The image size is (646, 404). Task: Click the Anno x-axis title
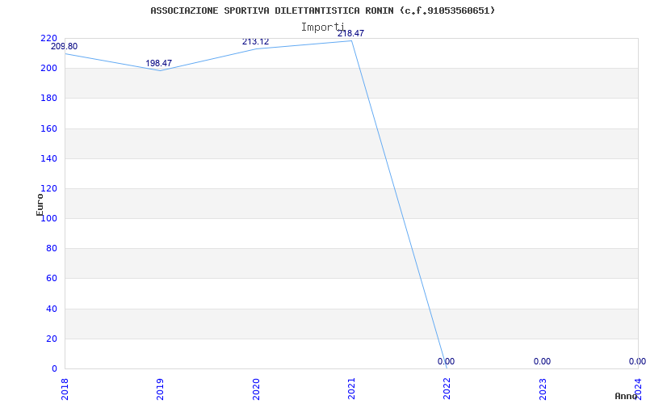626,396
